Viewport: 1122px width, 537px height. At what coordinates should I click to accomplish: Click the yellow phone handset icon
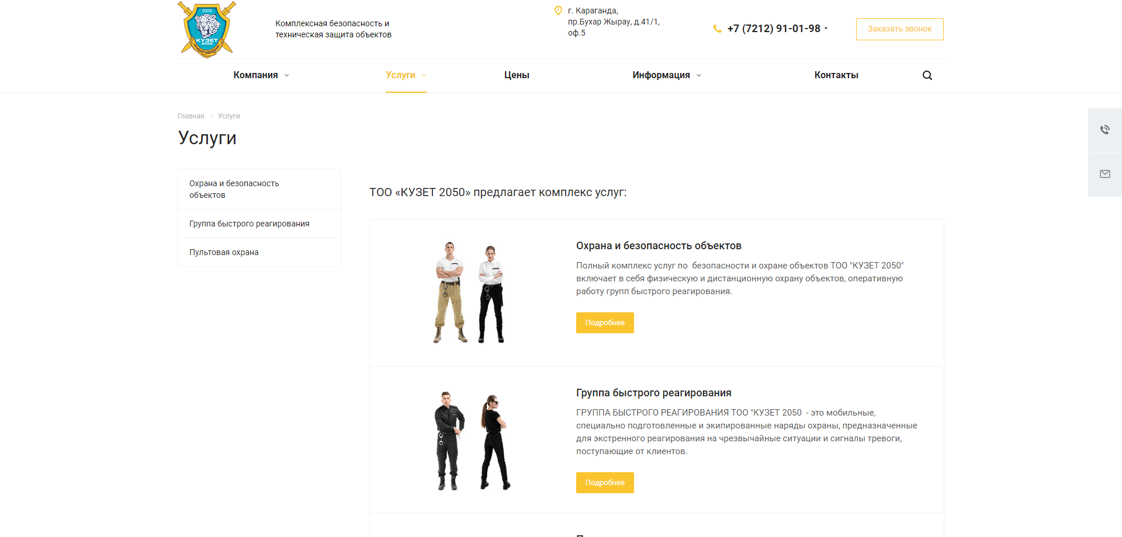[x=718, y=29]
